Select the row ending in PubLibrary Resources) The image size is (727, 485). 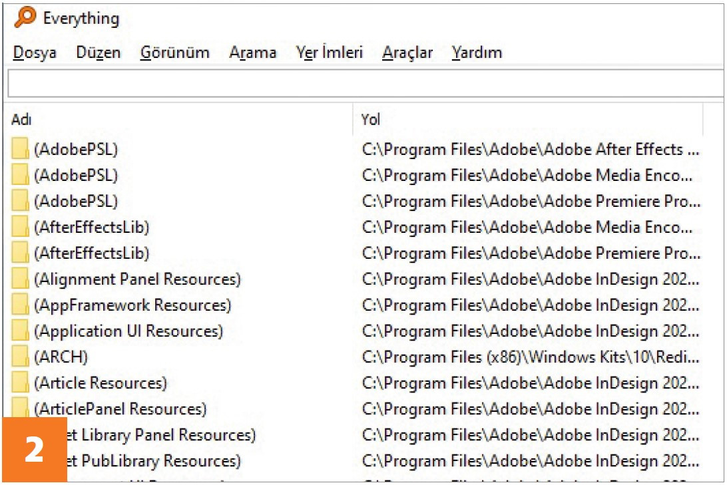coord(154,460)
